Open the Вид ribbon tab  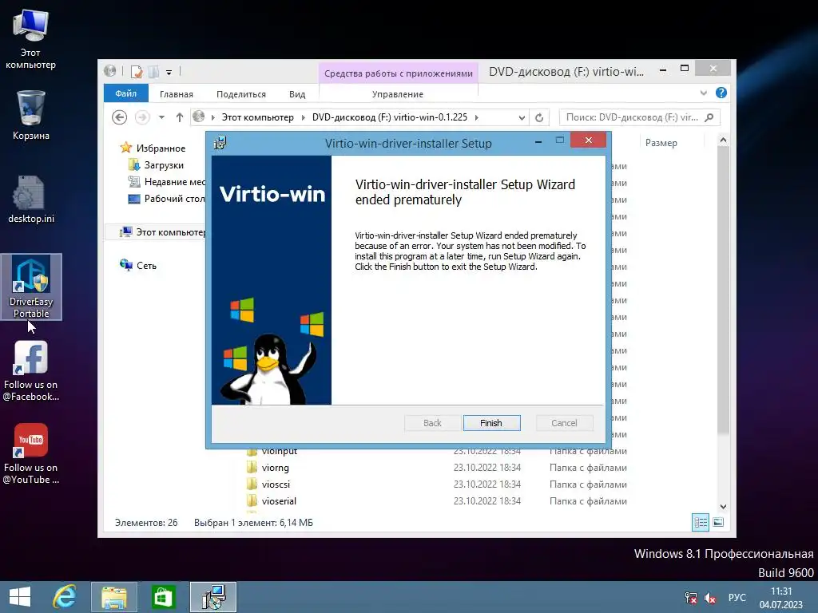pyautogui.click(x=297, y=94)
